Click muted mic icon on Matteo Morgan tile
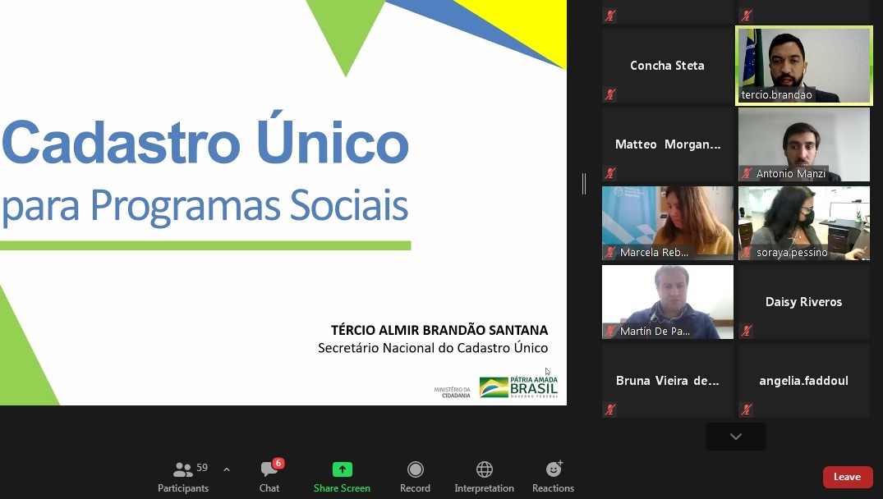 click(x=610, y=173)
